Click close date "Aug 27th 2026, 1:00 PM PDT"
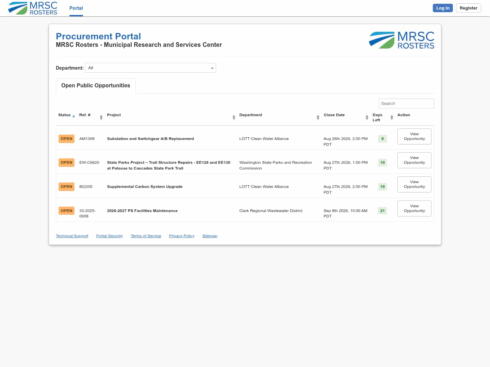490x367 pixels. 346,165
